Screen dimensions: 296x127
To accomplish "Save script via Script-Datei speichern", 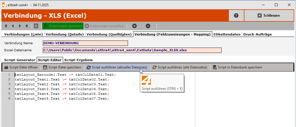I will 62,67.
